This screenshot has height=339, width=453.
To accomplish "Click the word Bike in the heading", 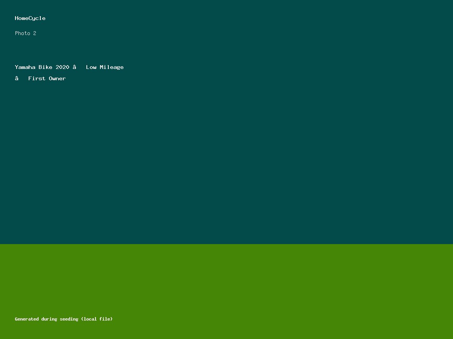I will click(x=45, y=67).
